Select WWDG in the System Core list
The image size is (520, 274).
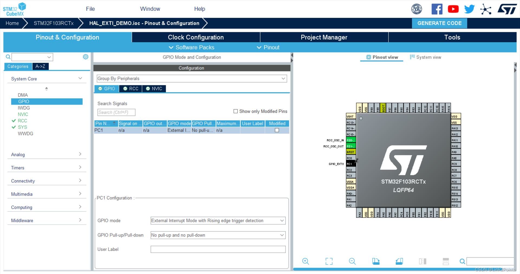pyautogui.click(x=25, y=133)
